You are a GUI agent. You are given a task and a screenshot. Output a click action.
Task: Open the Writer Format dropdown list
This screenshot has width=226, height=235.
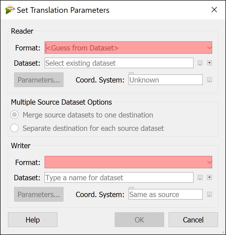[x=128, y=162]
